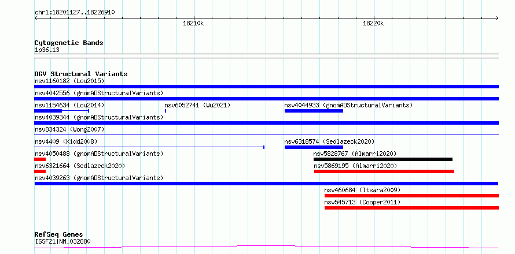Image resolution: width=515 pixels, height=254 pixels.
Task: Select the nsv5869195 (Almarri2020) label
Action: pyautogui.click(x=355, y=166)
